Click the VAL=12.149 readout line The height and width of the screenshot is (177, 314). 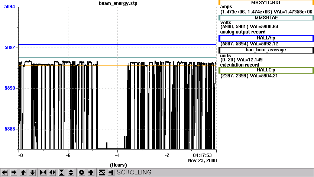point(242,60)
